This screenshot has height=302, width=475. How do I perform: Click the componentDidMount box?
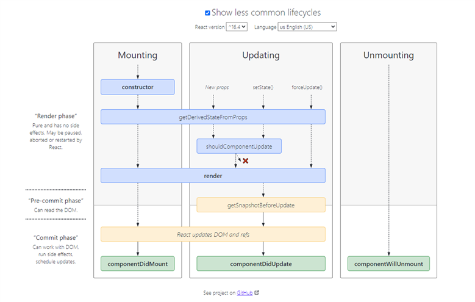pyautogui.click(x=138, y=264)
